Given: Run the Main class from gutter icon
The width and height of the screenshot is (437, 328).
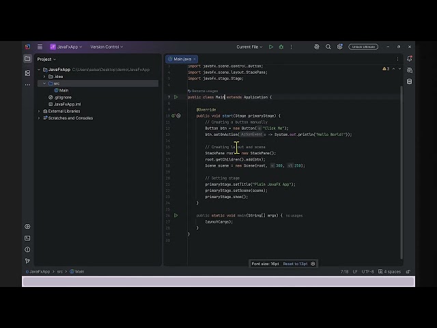Looking at the screenshot, I should [x=176, y=97].
